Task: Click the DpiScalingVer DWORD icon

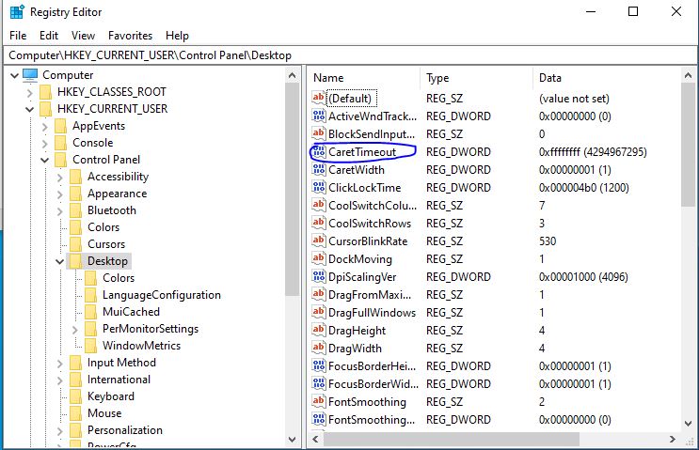Action: (319, 277)
